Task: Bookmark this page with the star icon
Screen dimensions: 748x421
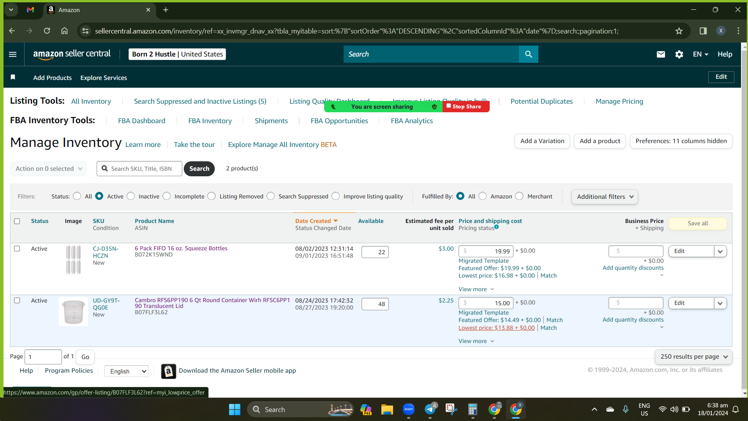Action: (679, 31)
